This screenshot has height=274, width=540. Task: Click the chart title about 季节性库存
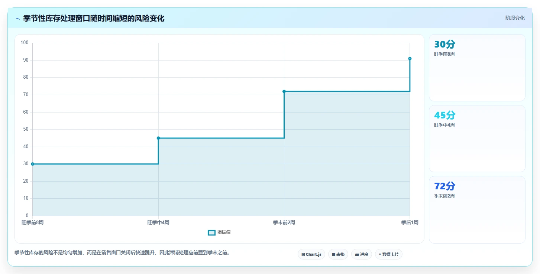point(94,18)
